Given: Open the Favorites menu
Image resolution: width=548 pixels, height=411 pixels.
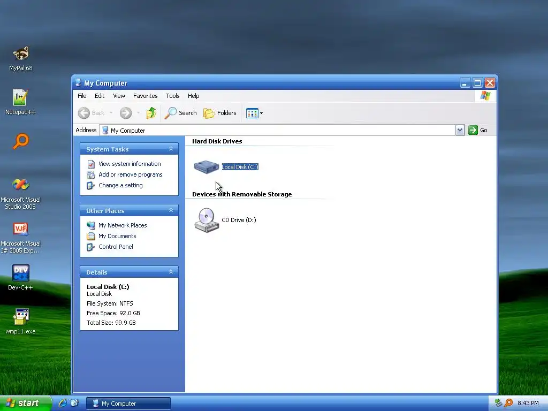Looking at the screenshot, I should (x=146, y=96).
